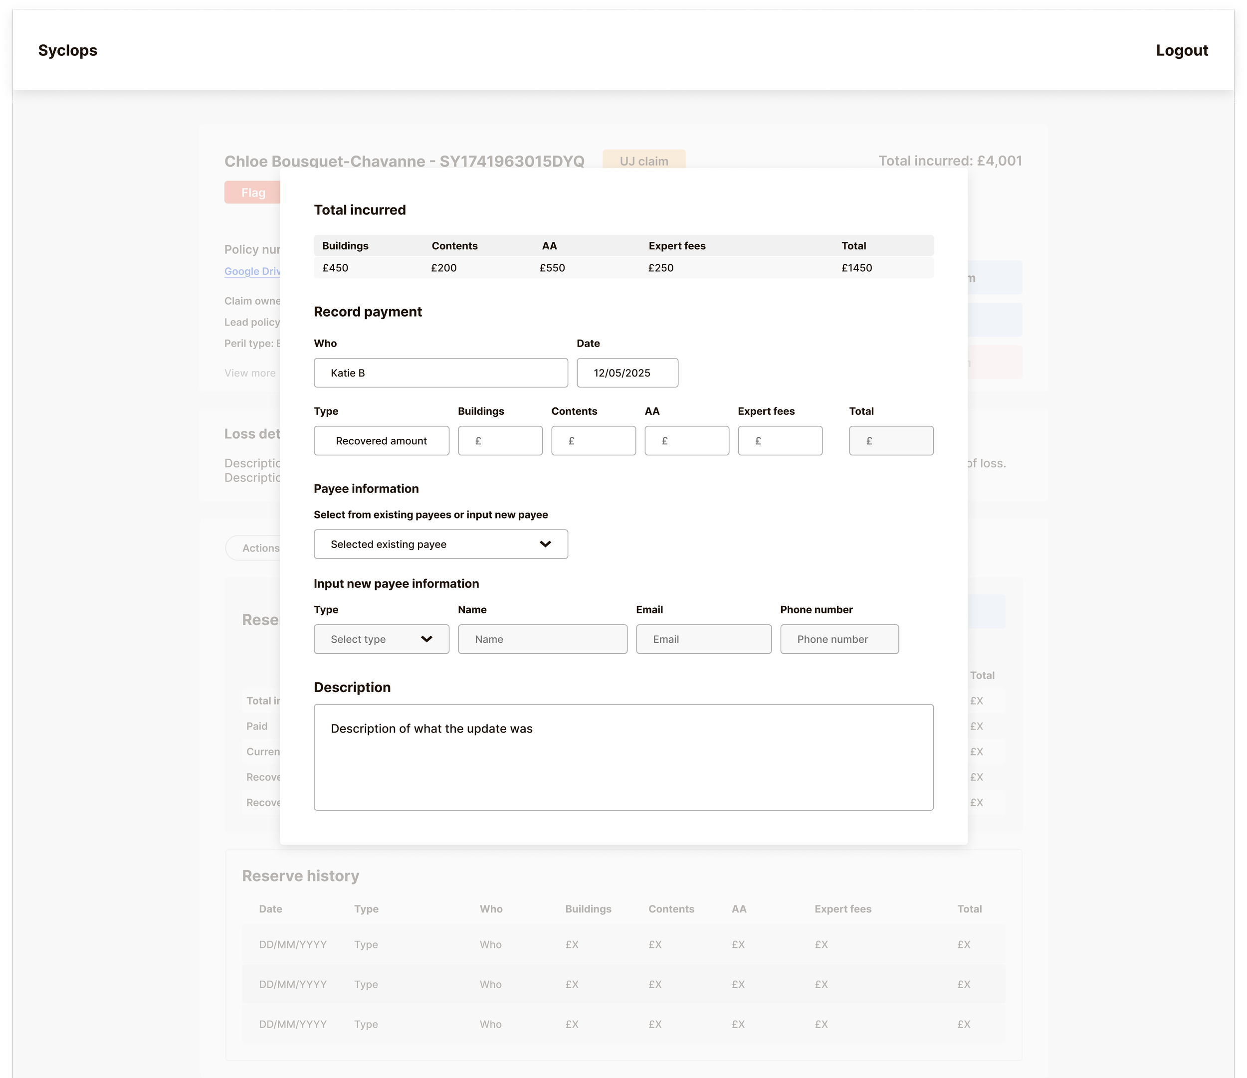Focus the Buildings amount input
This screenshot has height=1078, width=1247.
pos(499,440)
